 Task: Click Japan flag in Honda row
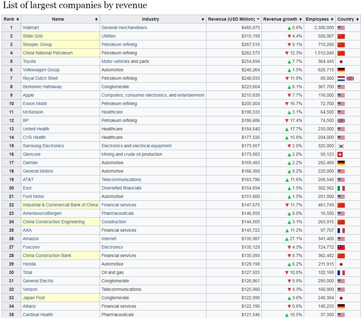341,264
